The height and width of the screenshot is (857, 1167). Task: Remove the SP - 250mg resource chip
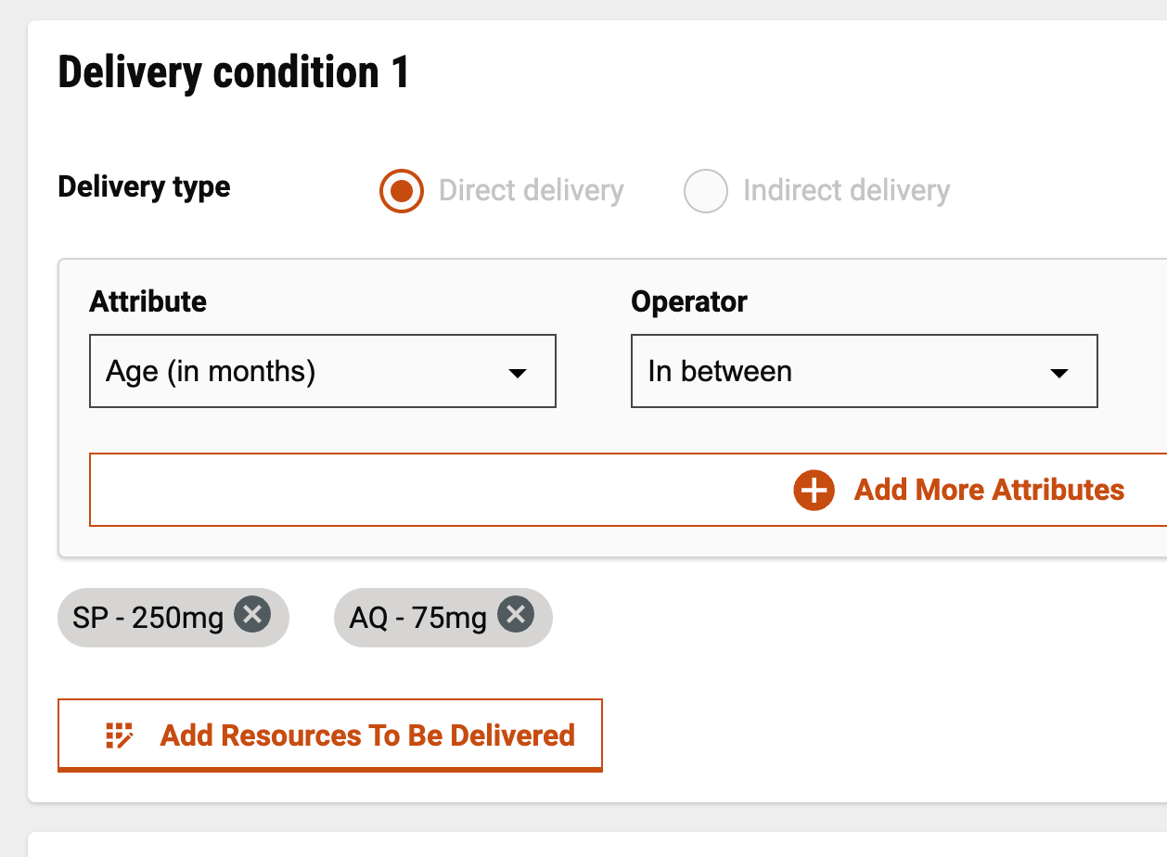tap(252, 615)
